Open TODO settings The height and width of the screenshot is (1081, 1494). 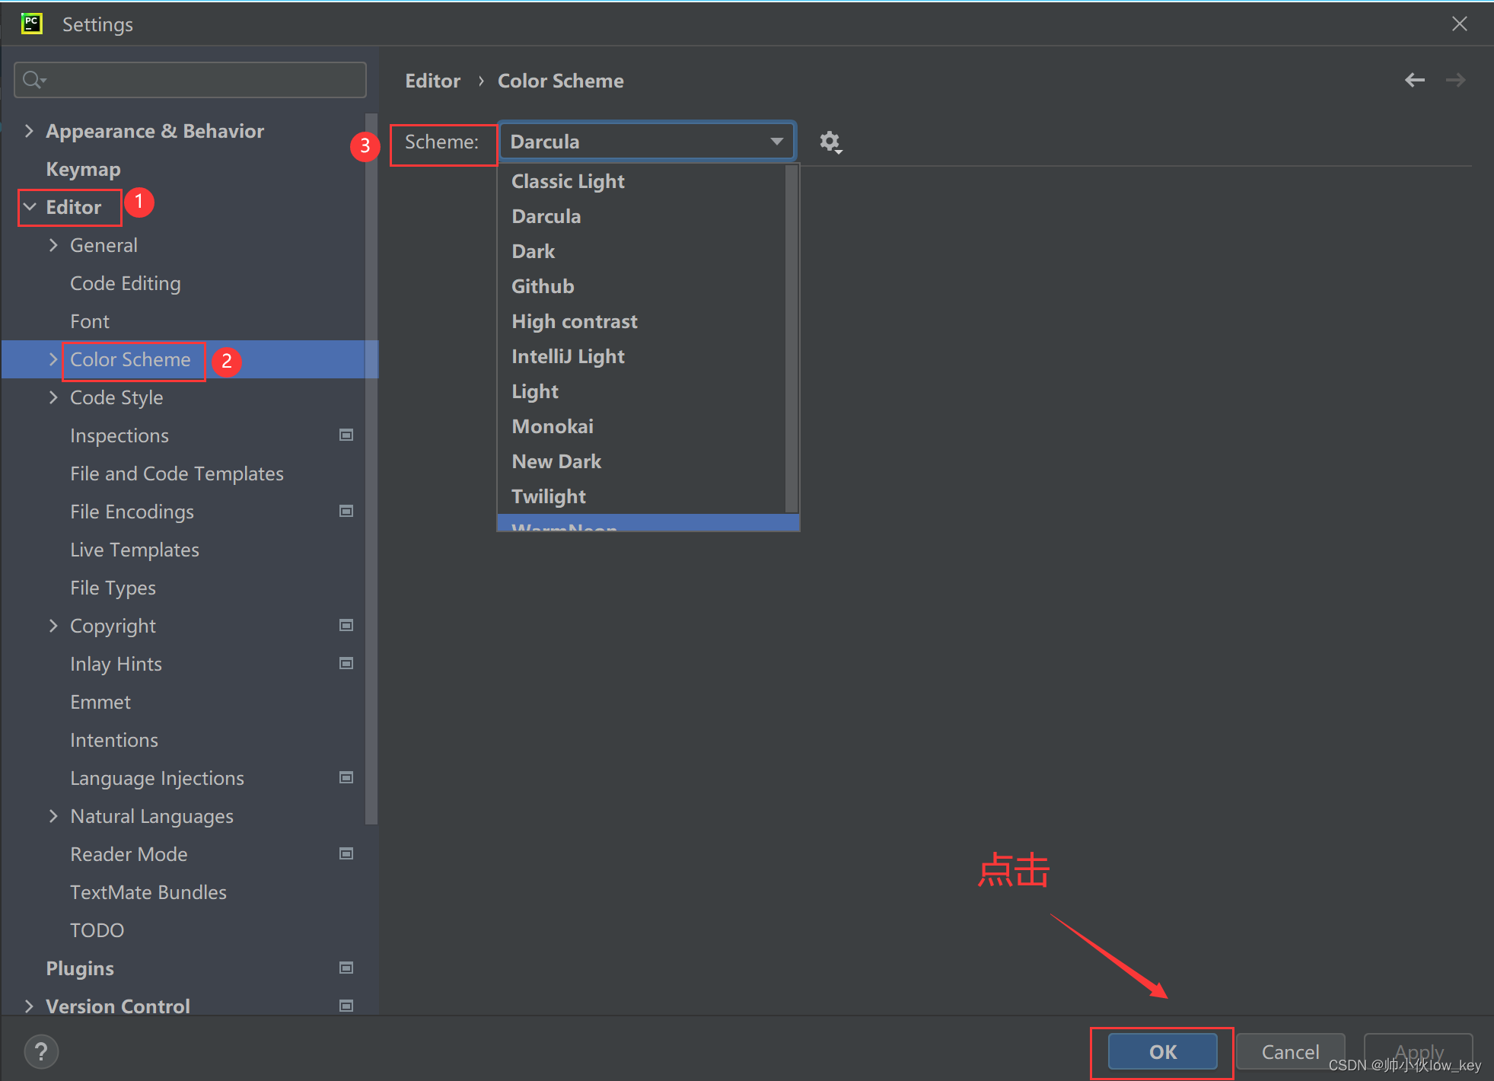pyautogui.click(x=97, y=930)
